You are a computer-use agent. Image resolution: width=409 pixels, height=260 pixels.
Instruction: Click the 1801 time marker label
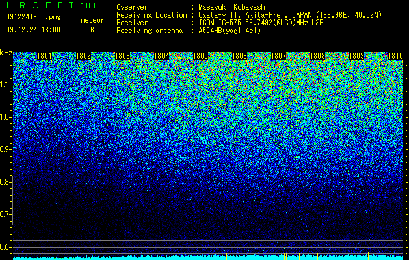44,56
